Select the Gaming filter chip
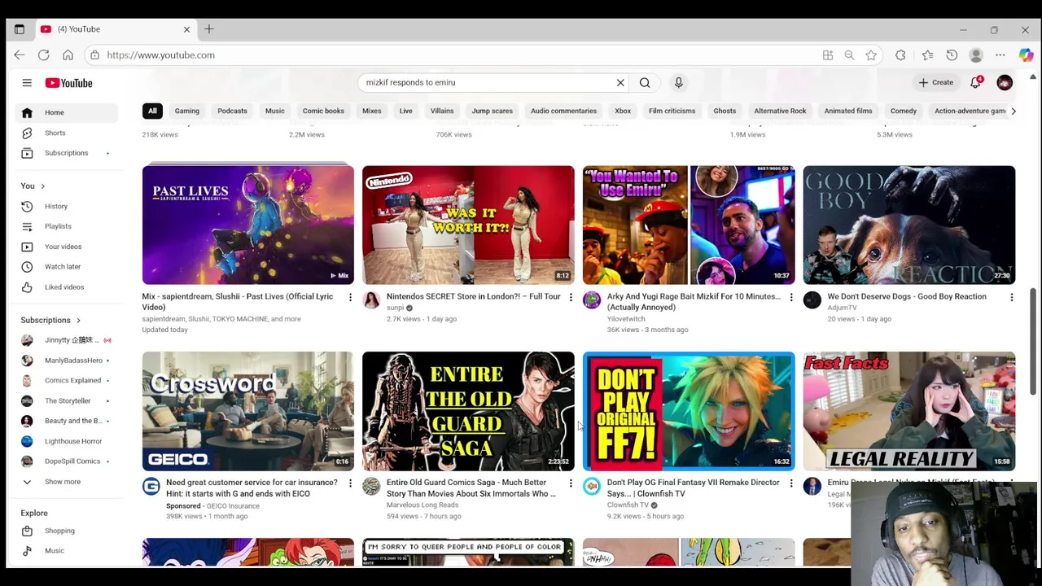This screenshot has height=586, width=1042. [186, 111]
